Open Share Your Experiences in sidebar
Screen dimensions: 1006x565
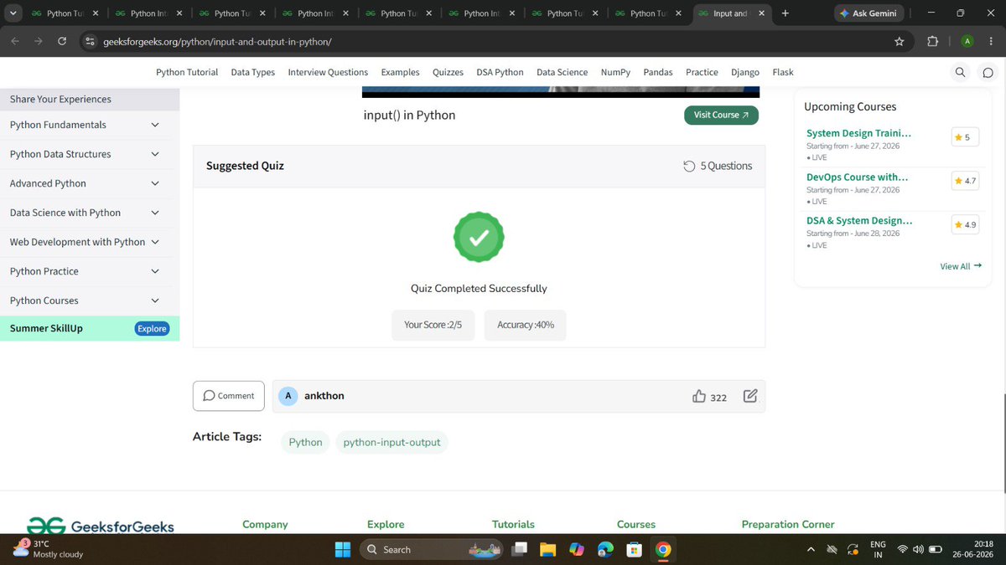pyautogui.click(x=90, y=99)
